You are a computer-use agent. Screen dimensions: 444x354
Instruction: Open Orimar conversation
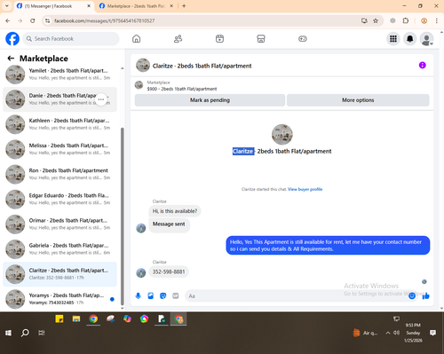point(60,224)
